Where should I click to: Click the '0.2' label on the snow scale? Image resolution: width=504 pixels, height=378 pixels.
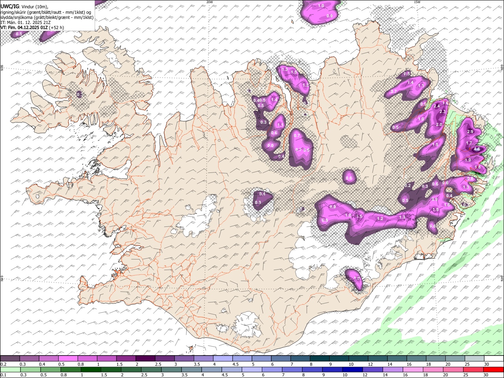coord(3,364)
